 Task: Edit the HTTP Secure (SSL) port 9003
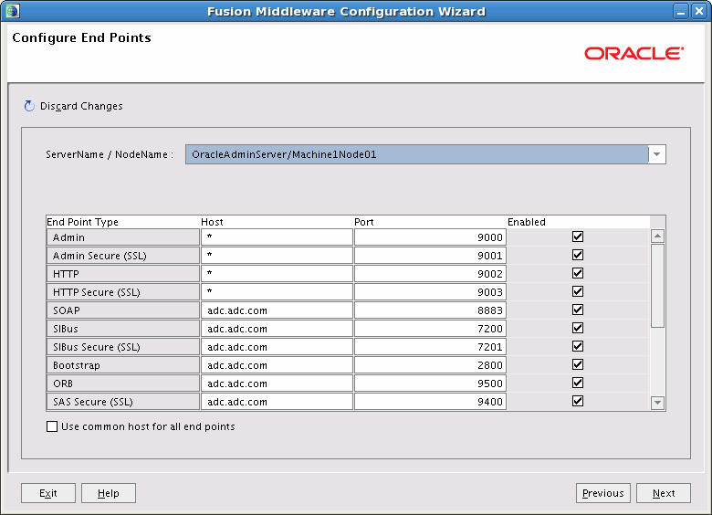coord(430,292)
